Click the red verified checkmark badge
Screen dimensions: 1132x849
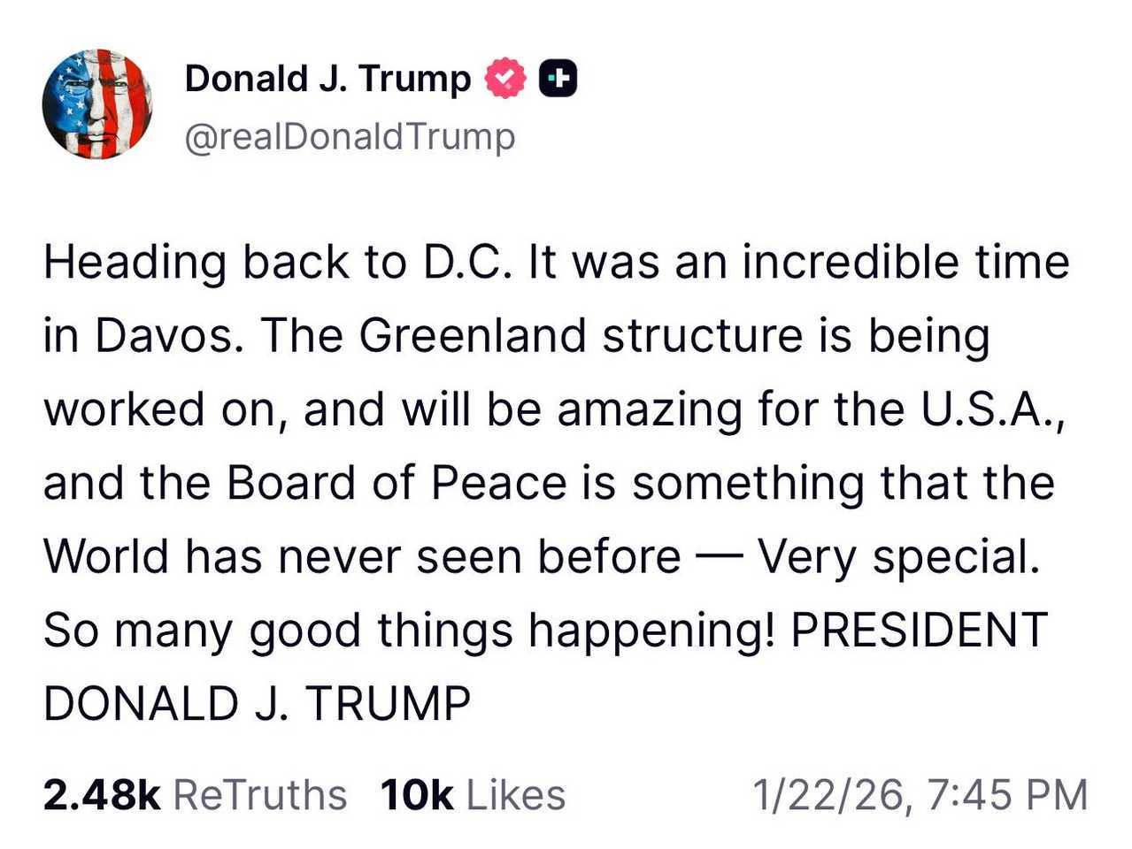pyautogui.click(x=504, y=79)
